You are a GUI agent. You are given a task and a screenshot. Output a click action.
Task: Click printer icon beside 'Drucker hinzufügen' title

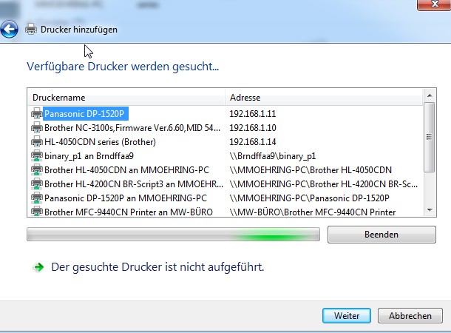pos(31,30)
